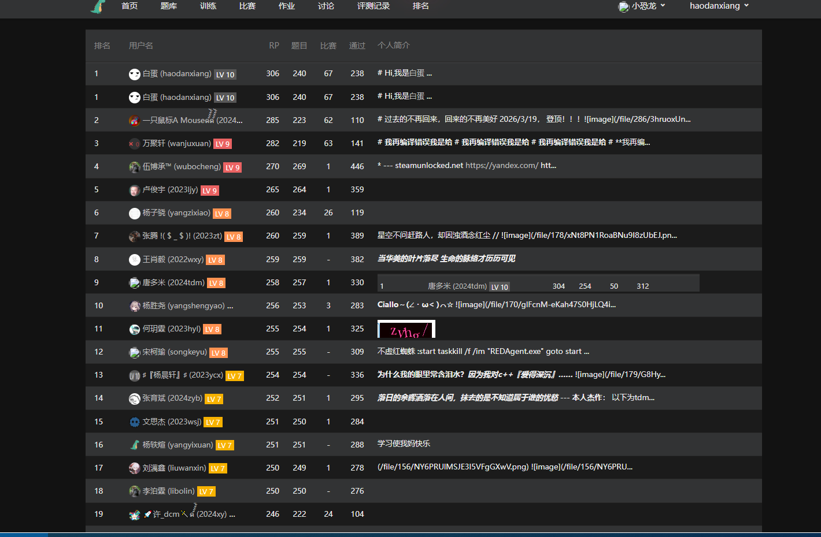821x537 pixels.
Task: Click avatar of 宋柯瑜 (songkeyu)
Action: pos(134,352)
